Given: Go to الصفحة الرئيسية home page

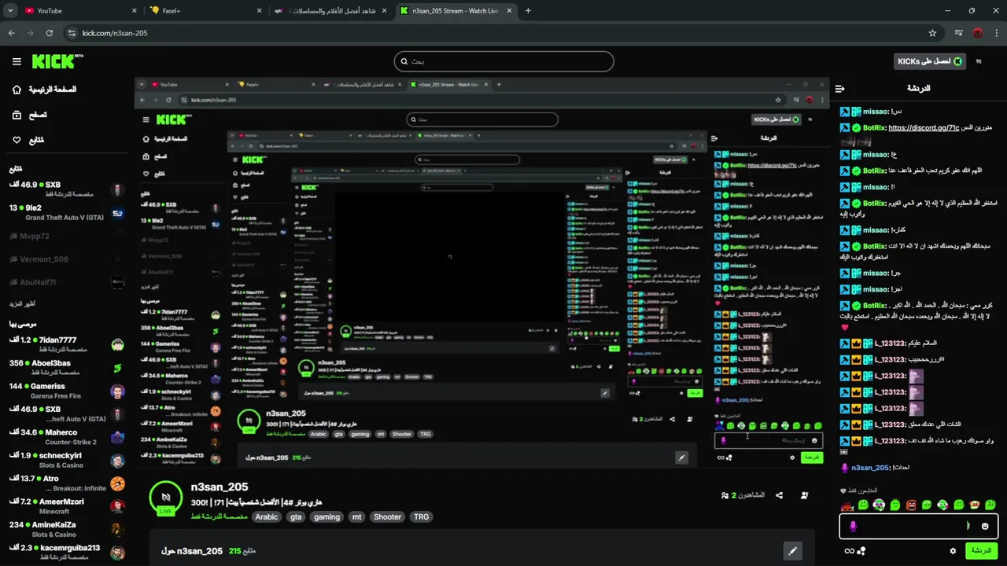Looking at the screenshot, I should [44, 90].
